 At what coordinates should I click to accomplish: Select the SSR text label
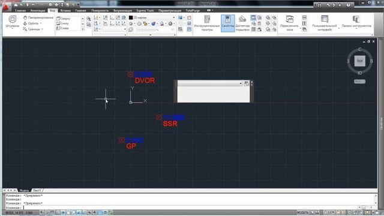(170, 124)
